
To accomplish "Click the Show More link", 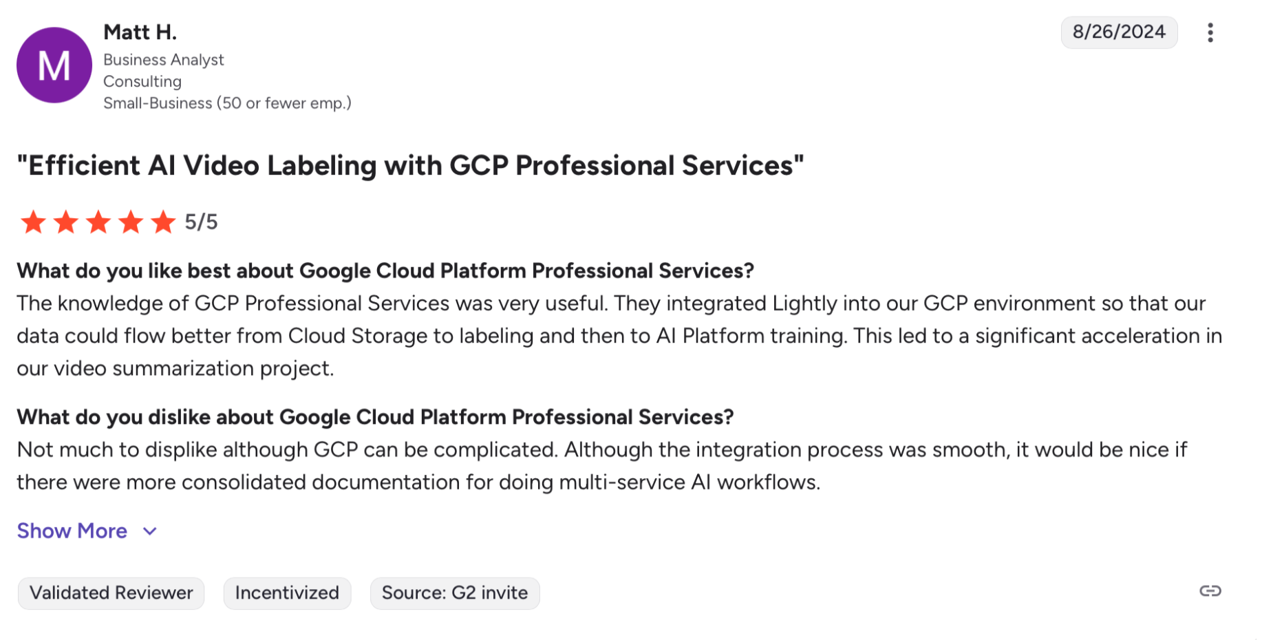I will click(72, 531).
